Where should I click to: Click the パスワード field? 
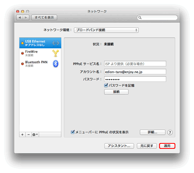(x=135, y=79)
